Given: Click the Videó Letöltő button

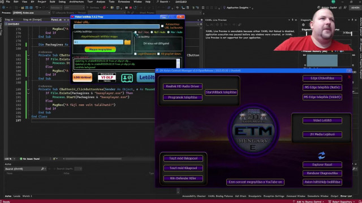Looking at the screenshot, I should coord(322,121).
